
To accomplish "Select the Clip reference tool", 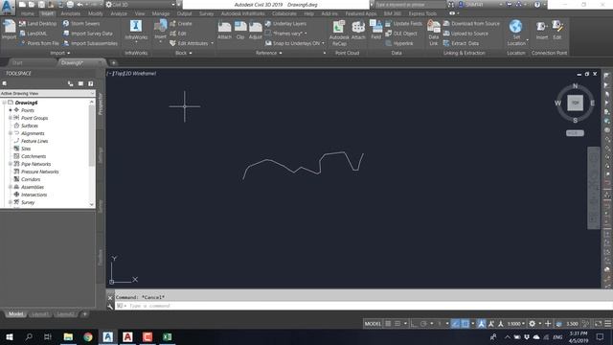I will tap(240, 31).
